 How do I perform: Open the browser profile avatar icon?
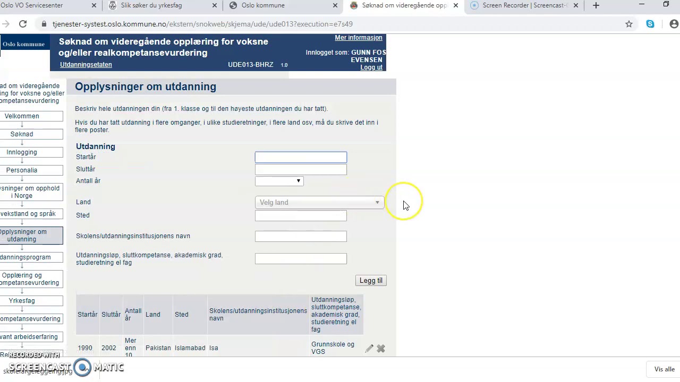674,24
